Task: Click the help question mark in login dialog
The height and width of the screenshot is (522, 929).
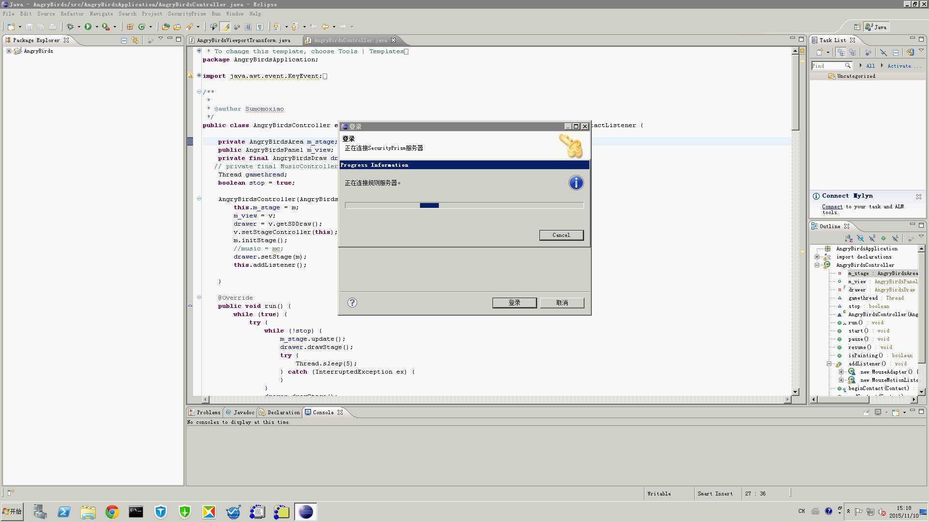Action: click(352, 303)
